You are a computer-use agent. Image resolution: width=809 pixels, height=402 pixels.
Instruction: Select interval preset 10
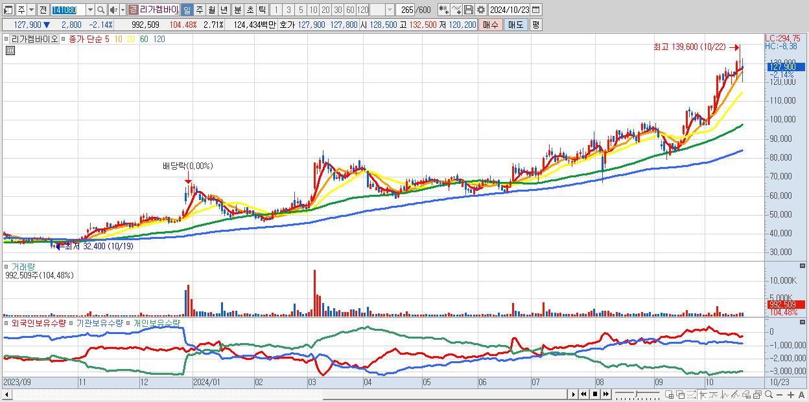click(x=313, y=10)
